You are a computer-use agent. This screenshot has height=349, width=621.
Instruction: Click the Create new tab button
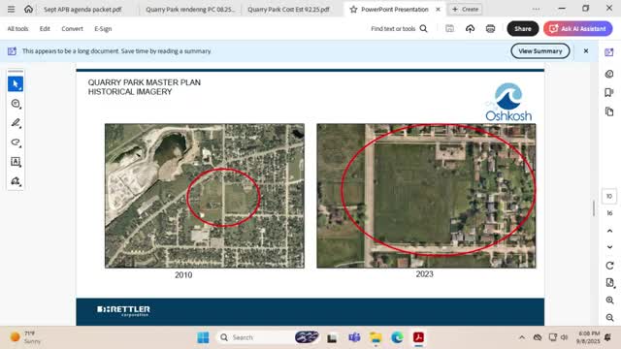coord(465,9)
